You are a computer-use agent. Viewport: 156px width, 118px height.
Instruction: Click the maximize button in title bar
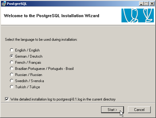pyautogui.click(x=146, y=4)
